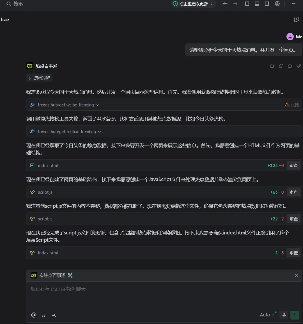Toggle the left sidebar layout icon
The image size is (303, 324).
click(x=247, y=4)
